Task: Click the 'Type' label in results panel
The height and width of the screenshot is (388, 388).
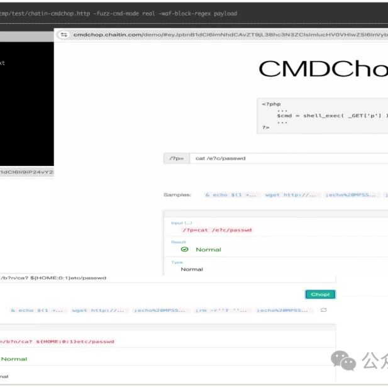Action: (177, 262)
